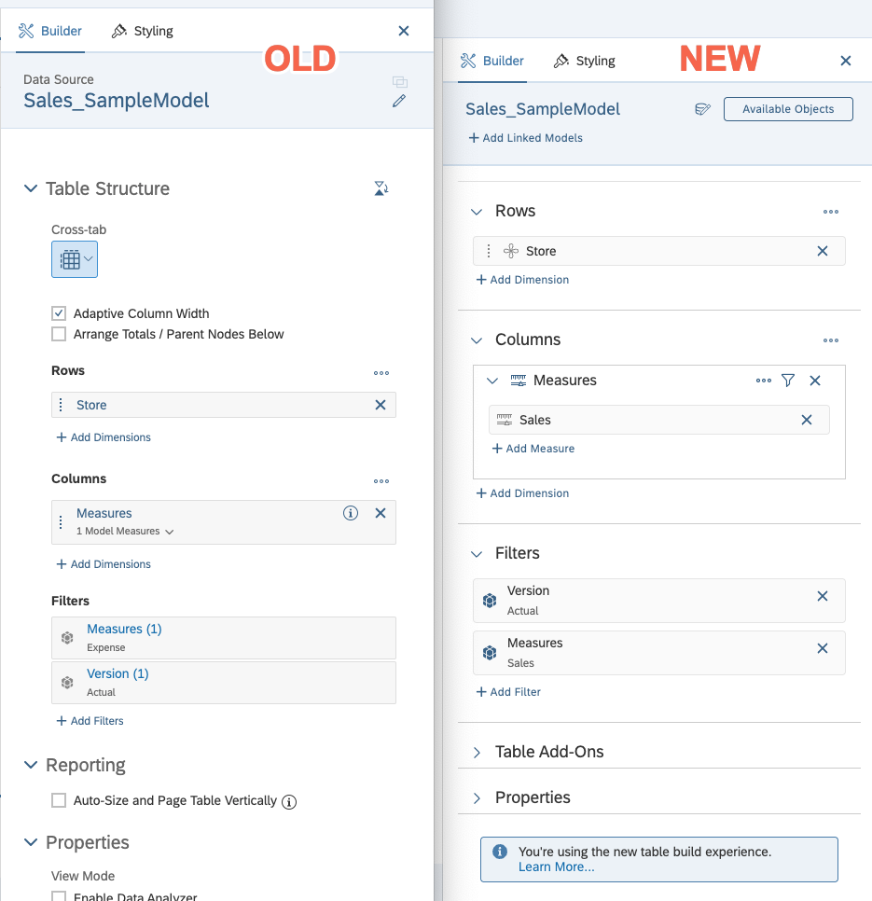Remove the Version filter with its X icon

tap(823, 596)
